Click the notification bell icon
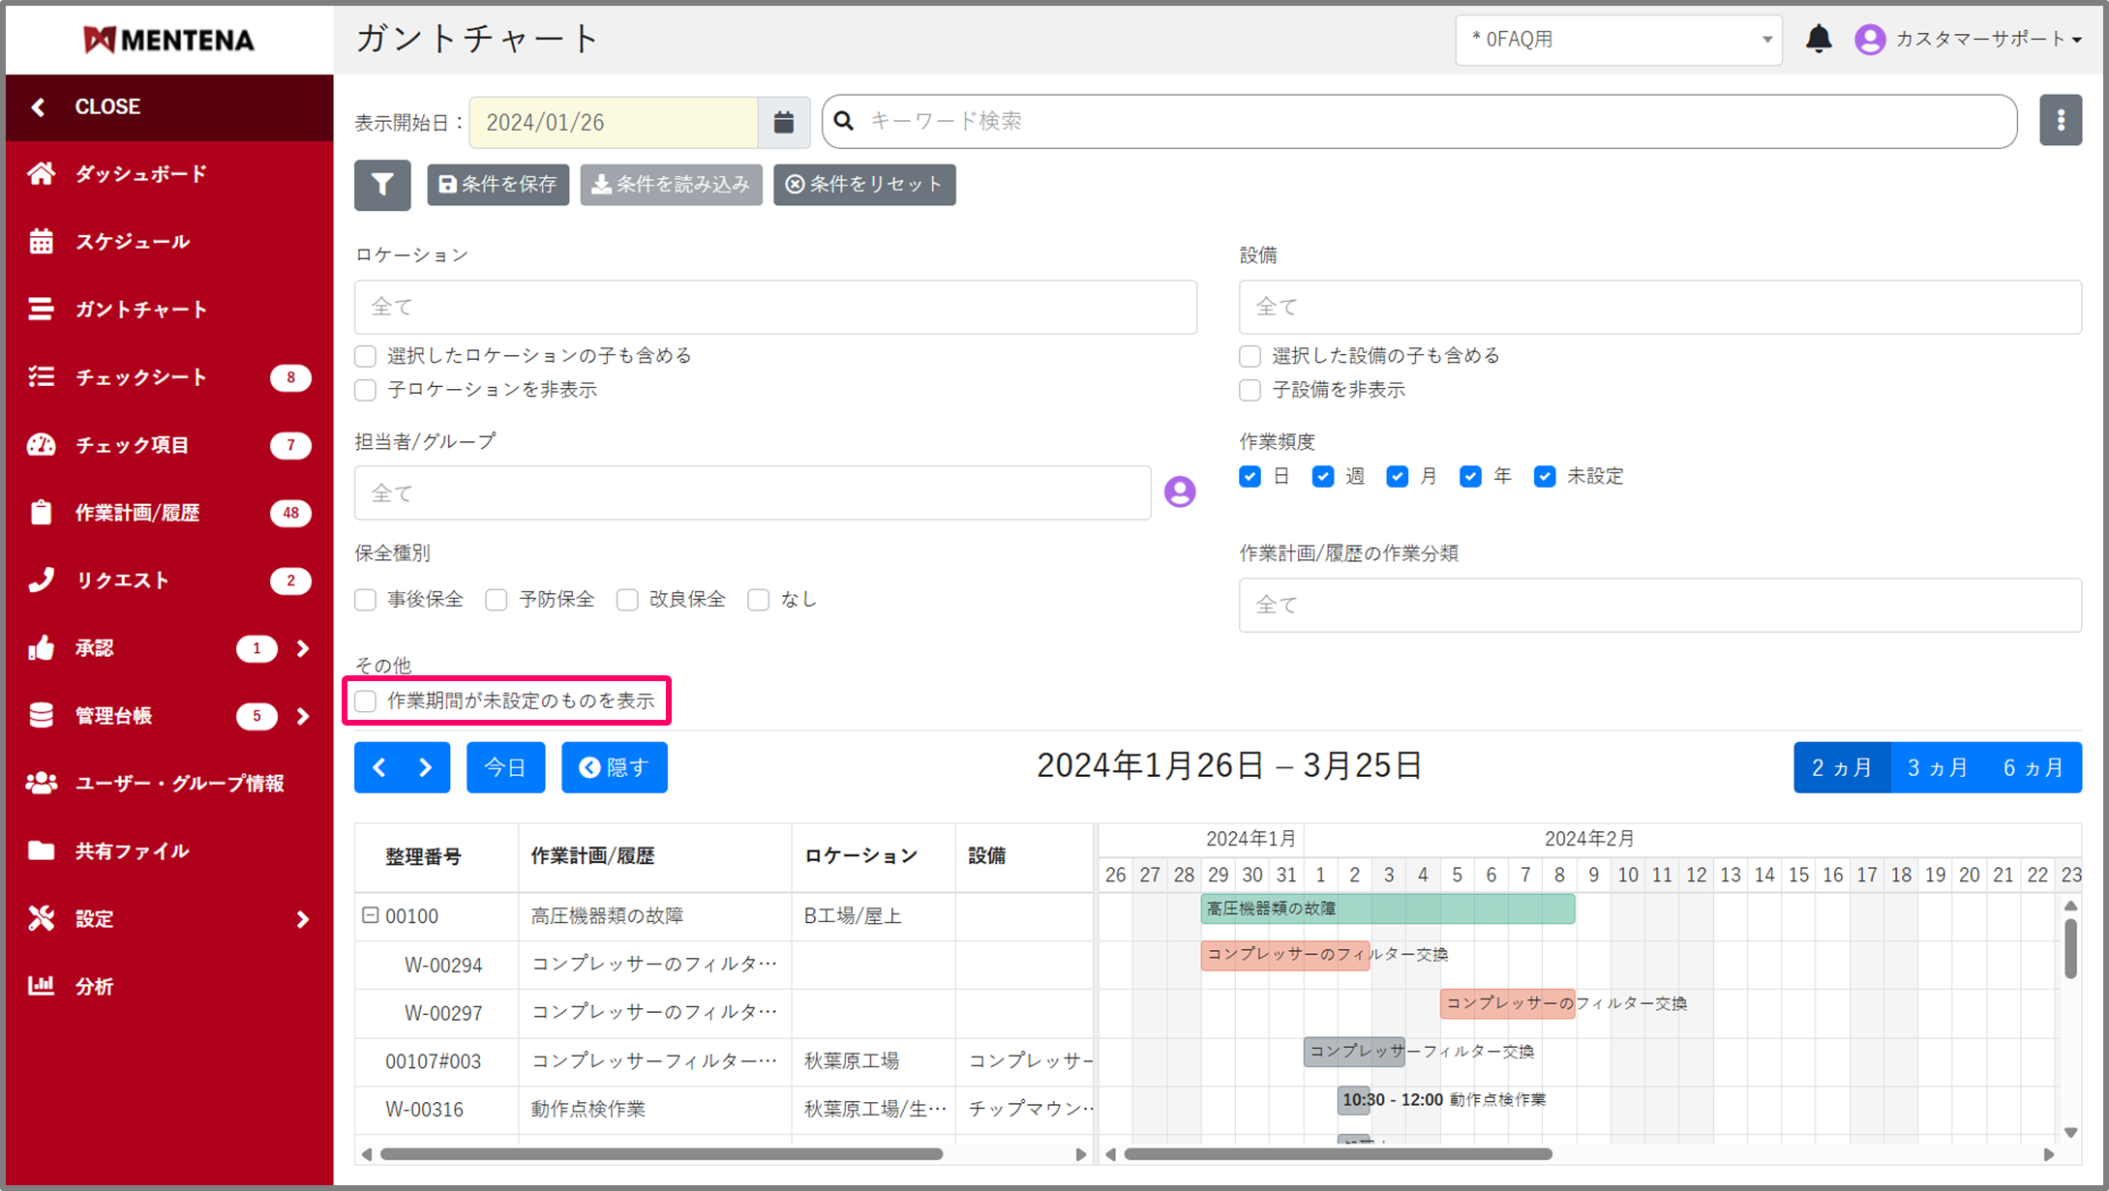Viewport: 2109px width, 1191px height. 1819,39
